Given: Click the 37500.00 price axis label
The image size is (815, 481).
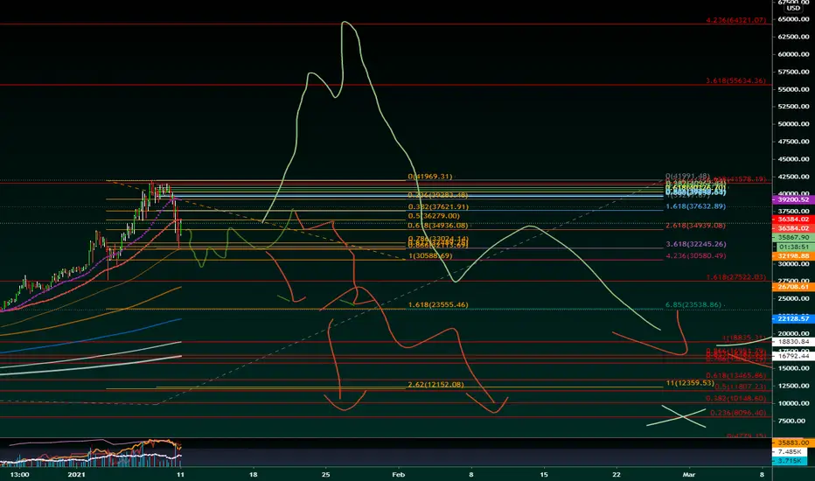Looking at the screenshot, I should point(794,211).
